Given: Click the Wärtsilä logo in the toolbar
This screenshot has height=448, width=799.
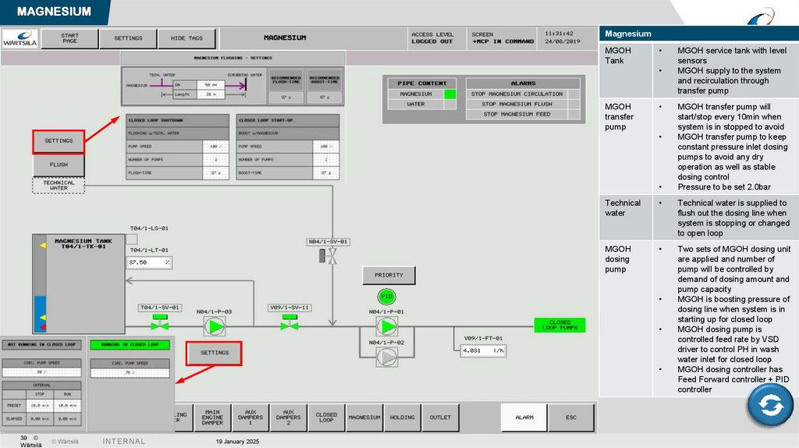Looking at the screenshot, I should point(20,39).
